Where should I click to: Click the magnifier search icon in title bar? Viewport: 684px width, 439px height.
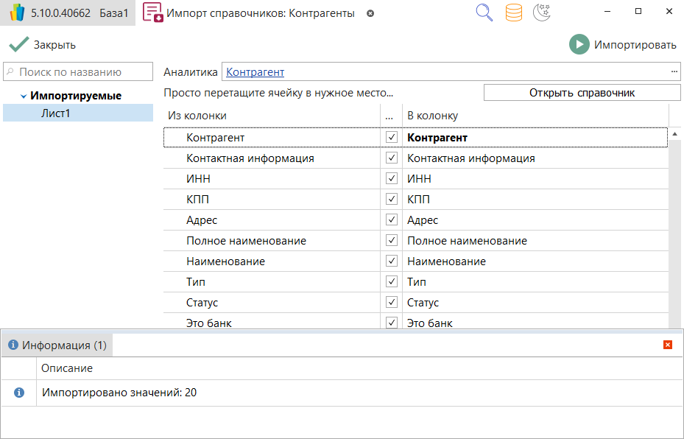click(484, 13)
